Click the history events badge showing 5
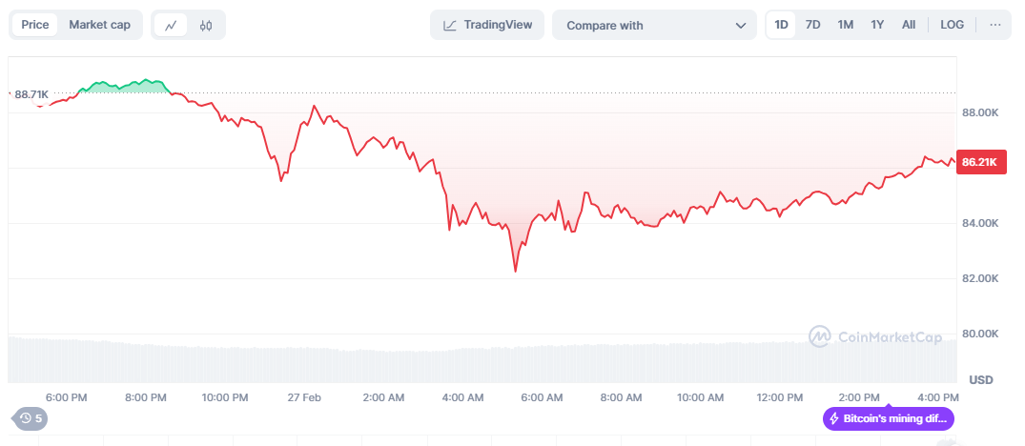 click(30, 417)
